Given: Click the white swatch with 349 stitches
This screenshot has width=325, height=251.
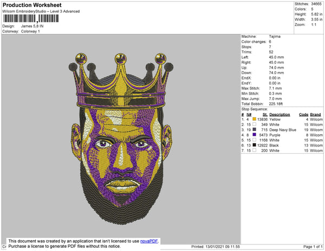Looking at the screenshot, I should [x=255, y=124].
